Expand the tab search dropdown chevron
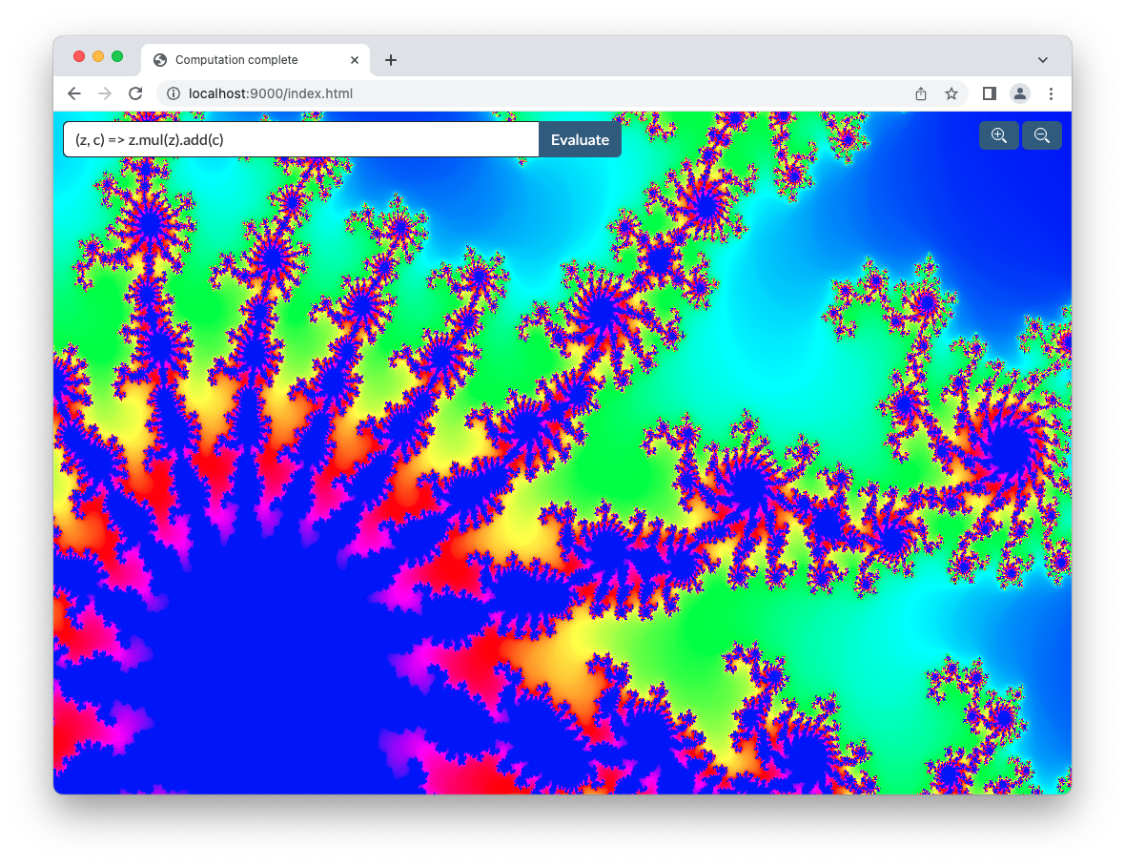 1042,60
